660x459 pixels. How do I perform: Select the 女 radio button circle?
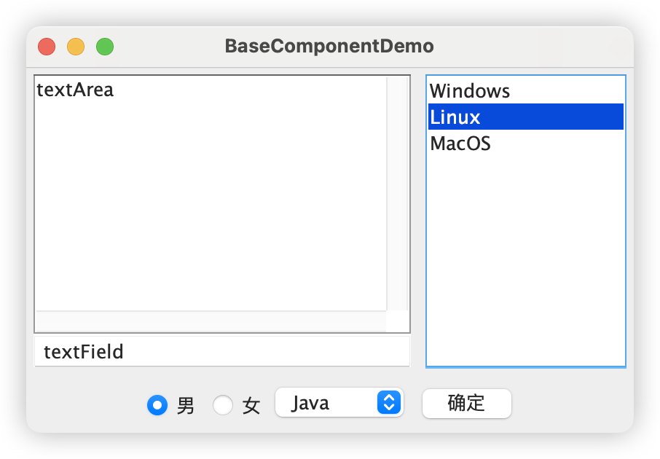223,405
